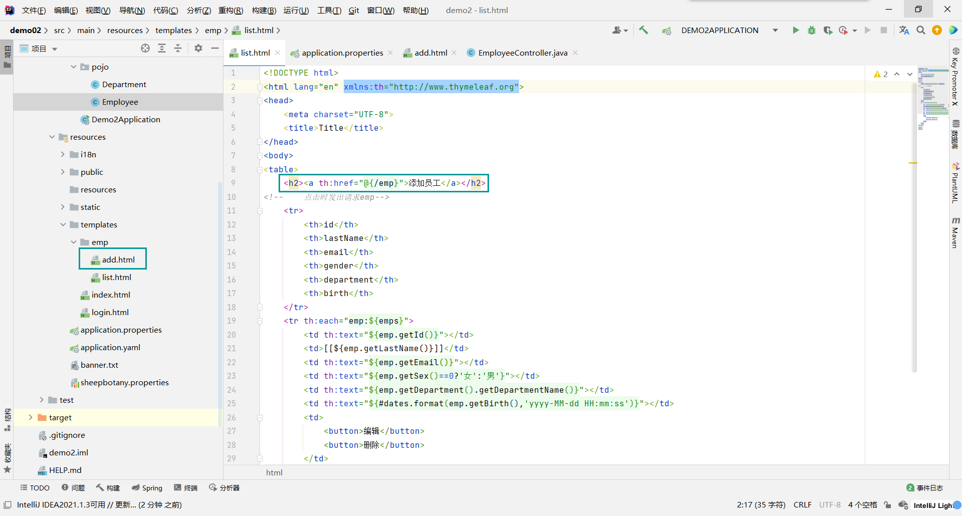Open the Spring tool window

click(x=147, y=487)
